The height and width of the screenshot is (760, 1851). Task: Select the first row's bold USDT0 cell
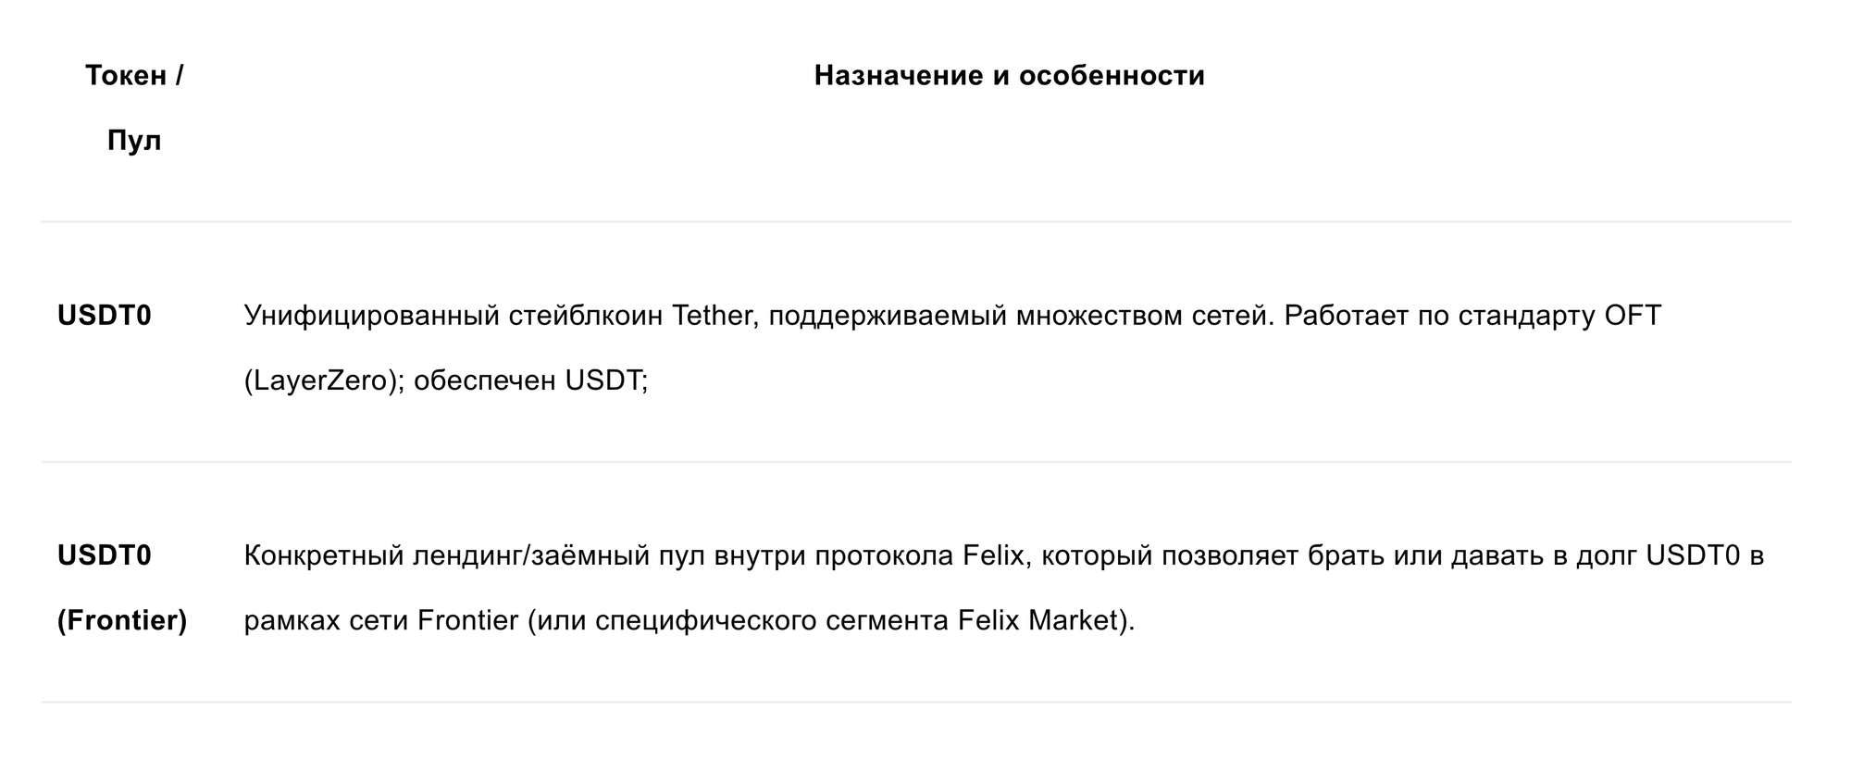105,317
